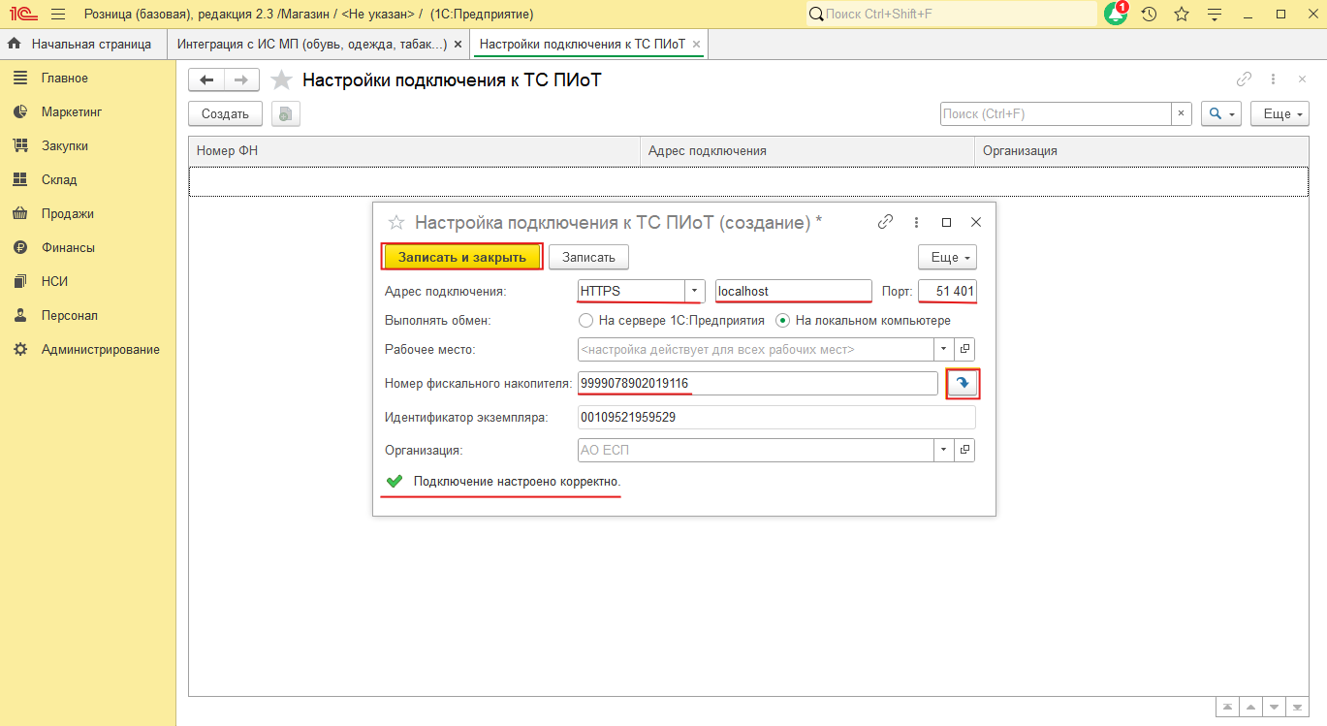Close the list form with X
Viewport: 1327px width, 726px height.
point(1300,80)
